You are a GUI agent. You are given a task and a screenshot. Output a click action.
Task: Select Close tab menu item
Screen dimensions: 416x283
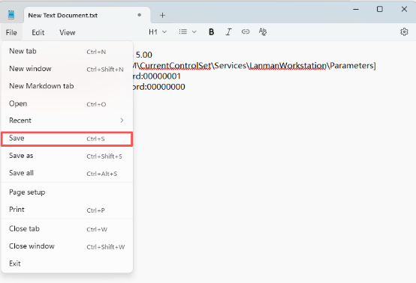tap(67, 229)
